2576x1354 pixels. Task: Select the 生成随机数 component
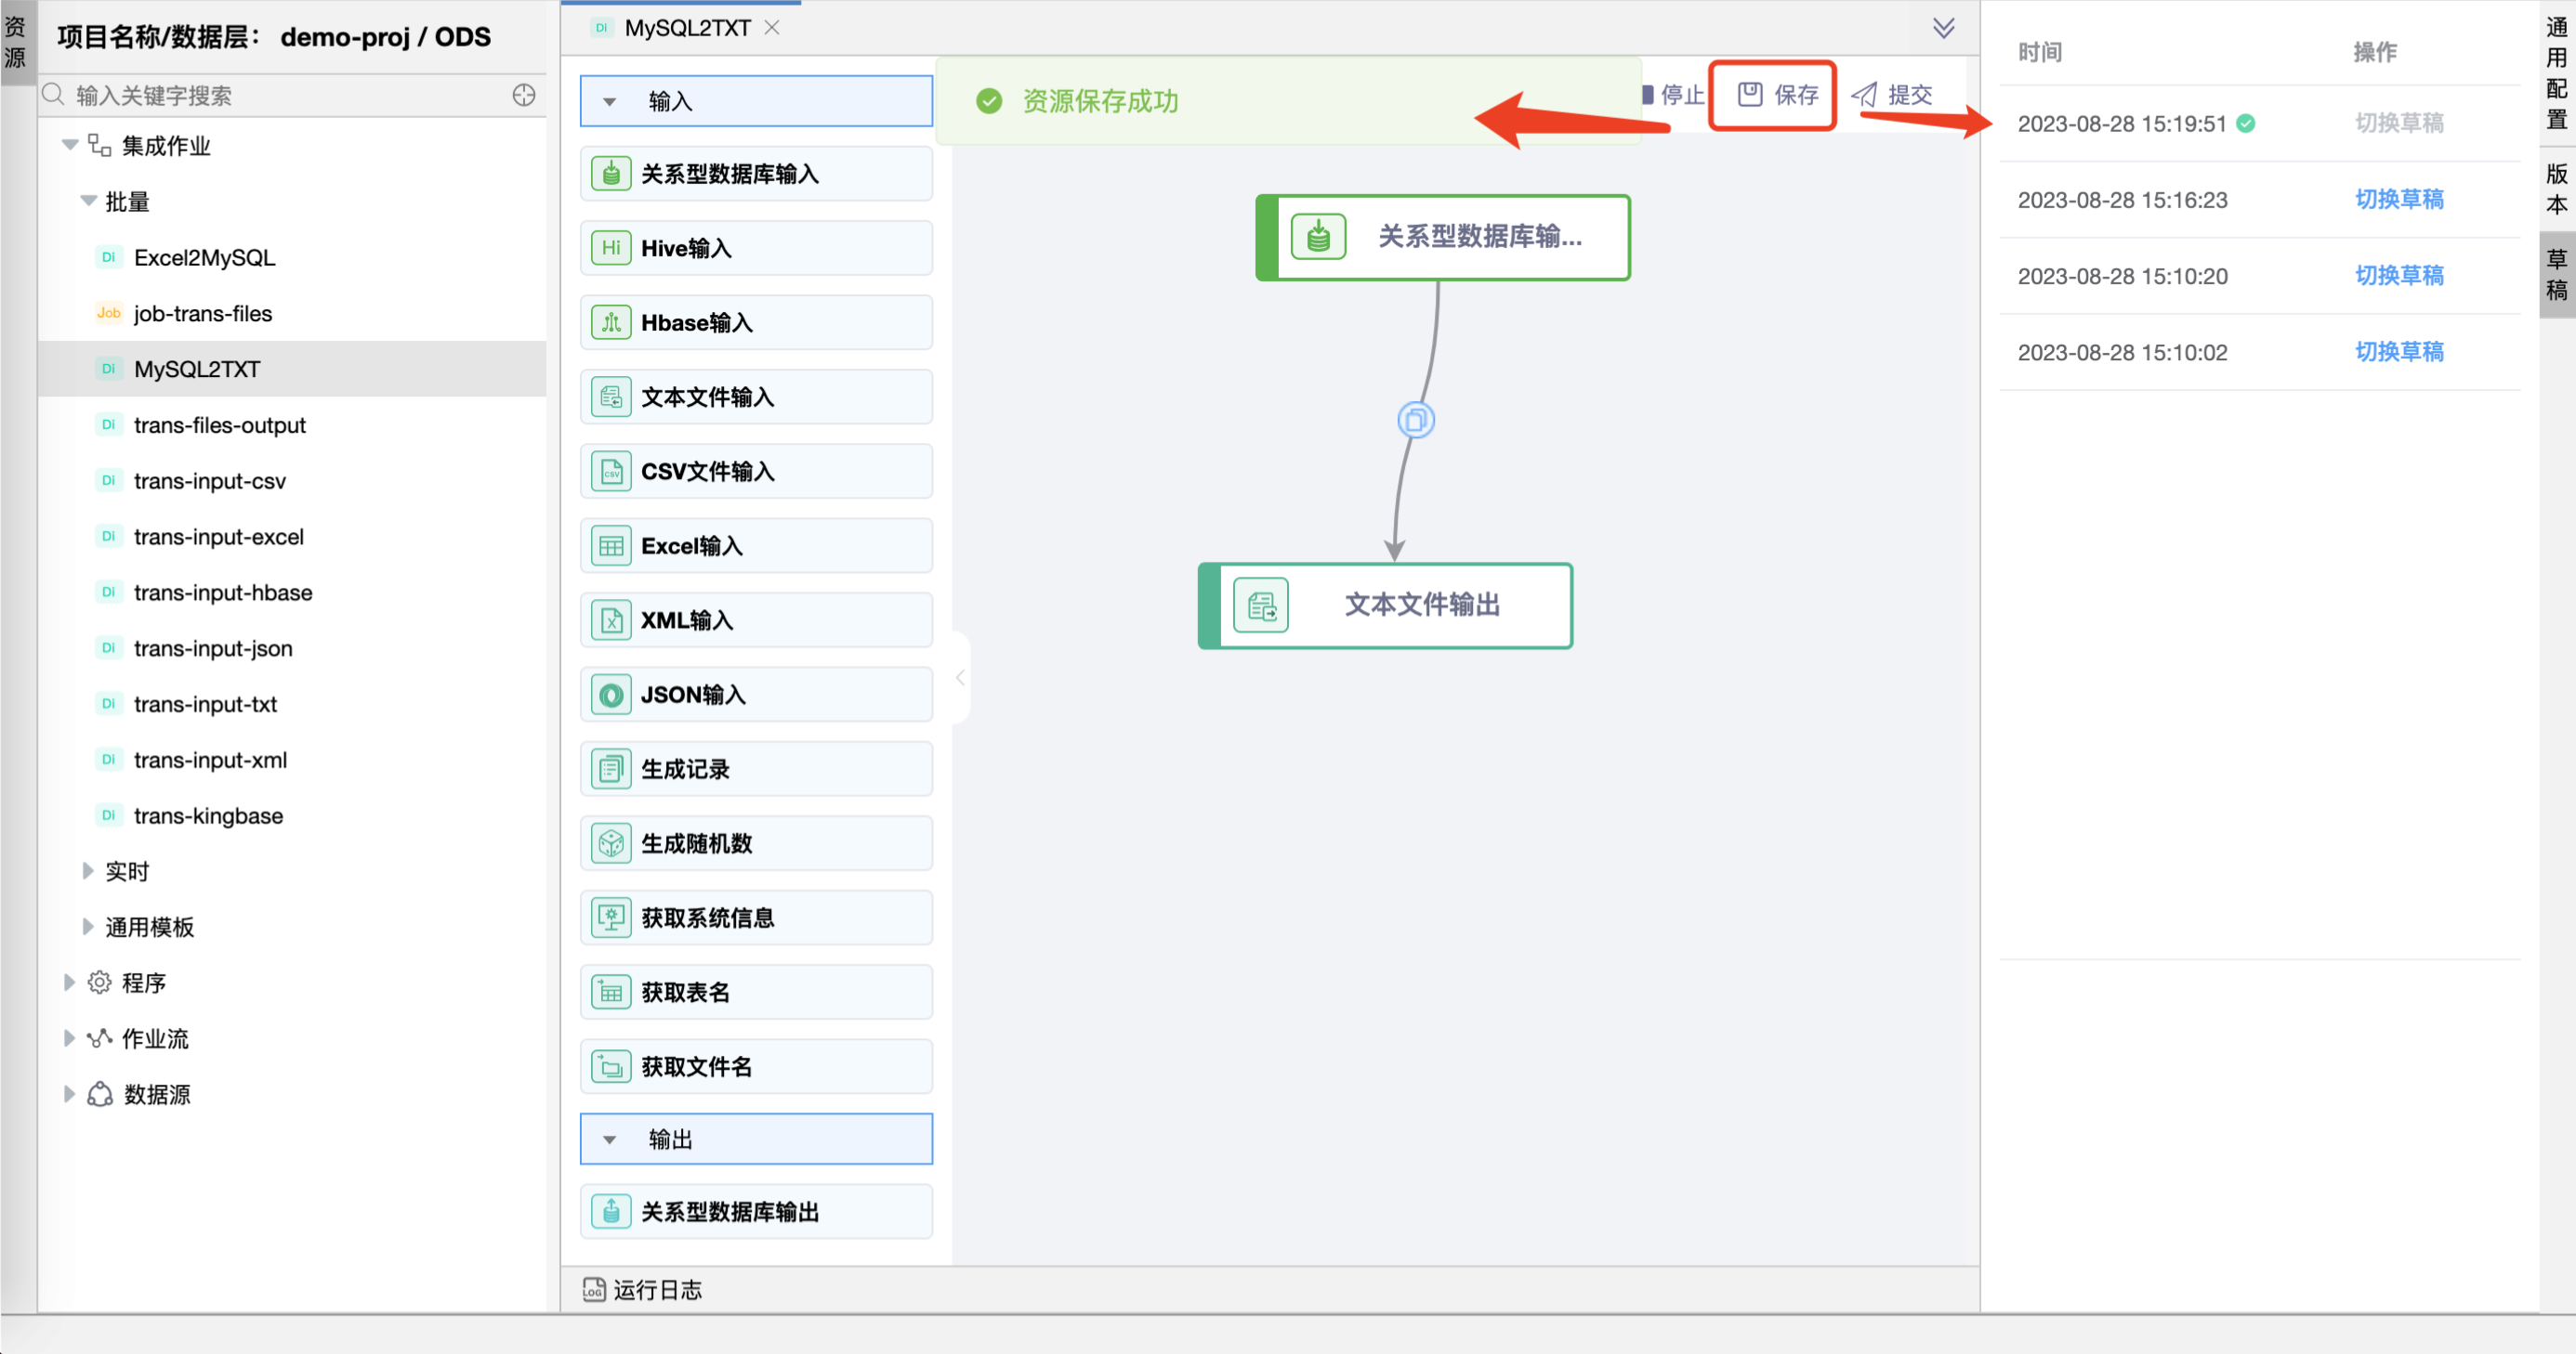756,842
